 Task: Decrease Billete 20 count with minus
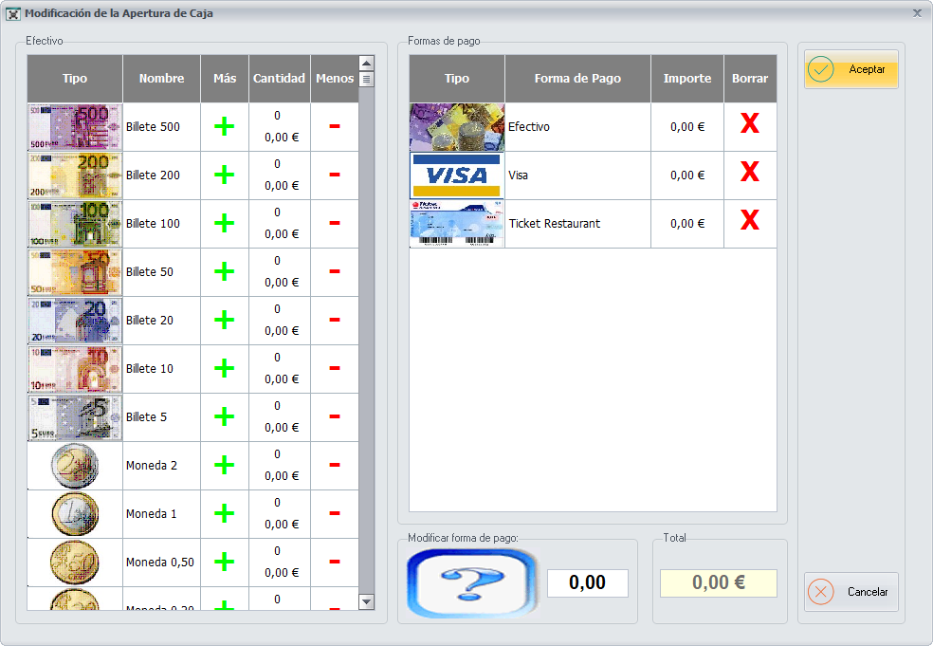tap(335, 321)
